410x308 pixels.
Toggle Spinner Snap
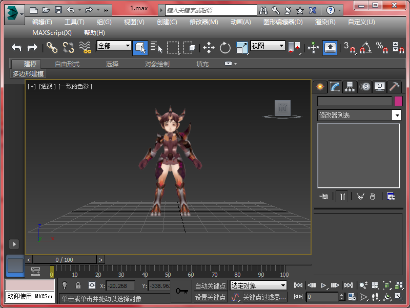pyautogui.click(x=399, y=48)
